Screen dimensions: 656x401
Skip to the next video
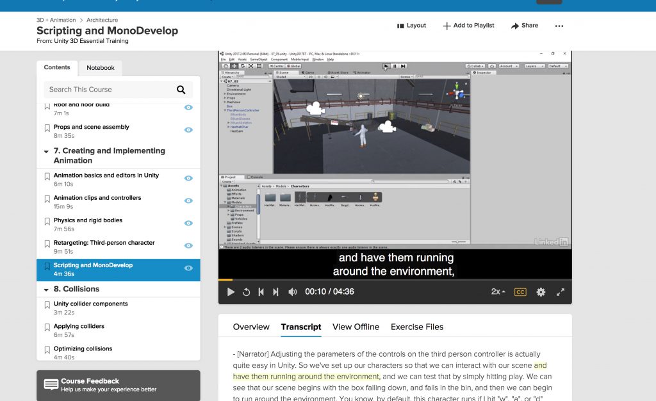275,292
